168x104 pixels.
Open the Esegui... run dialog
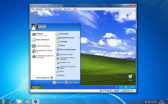pyautogui.click(x=61, y=75)
